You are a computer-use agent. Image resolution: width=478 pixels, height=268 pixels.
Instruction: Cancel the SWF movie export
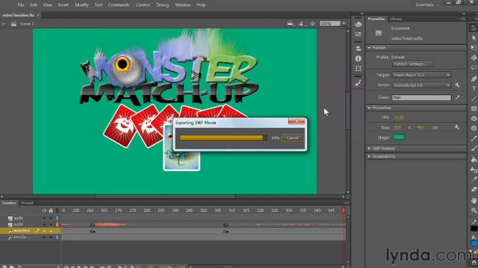point(292,138)
